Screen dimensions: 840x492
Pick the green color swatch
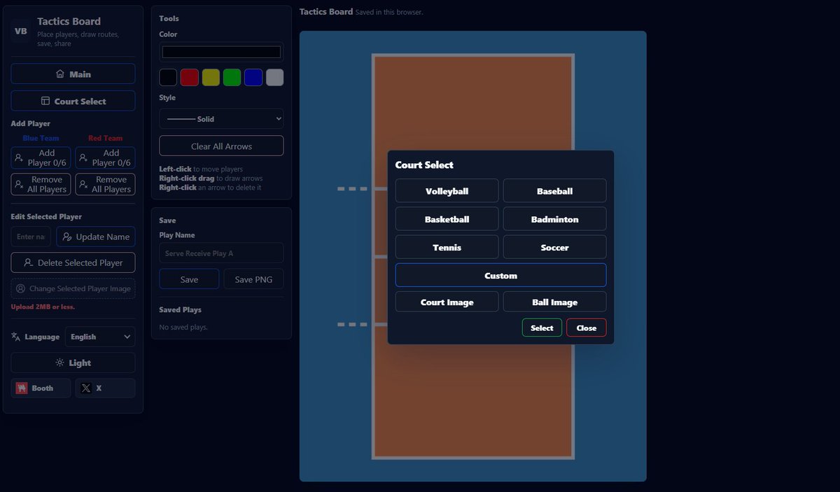[x=232, y=77]
